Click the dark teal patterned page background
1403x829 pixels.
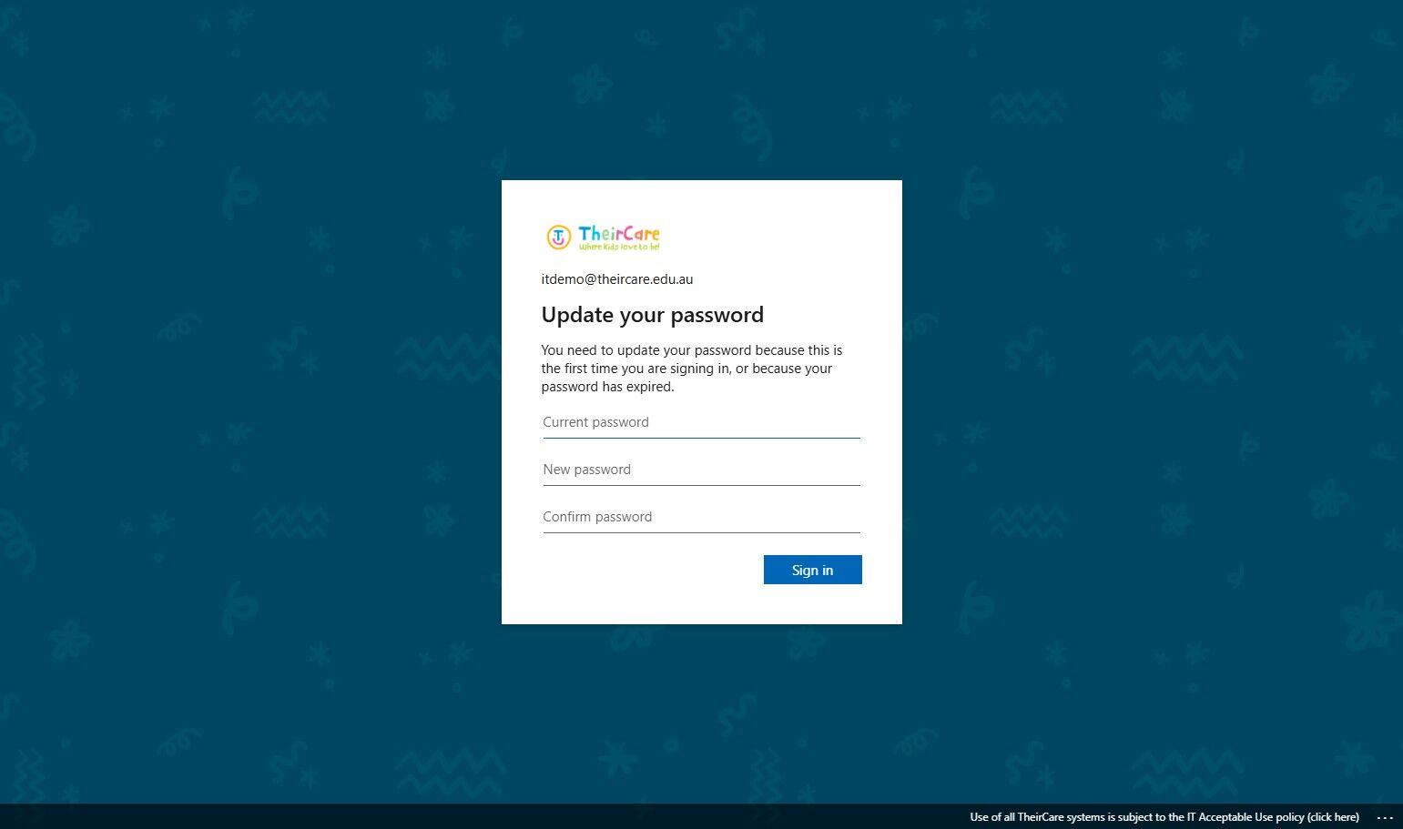click(x=246, y=409)
